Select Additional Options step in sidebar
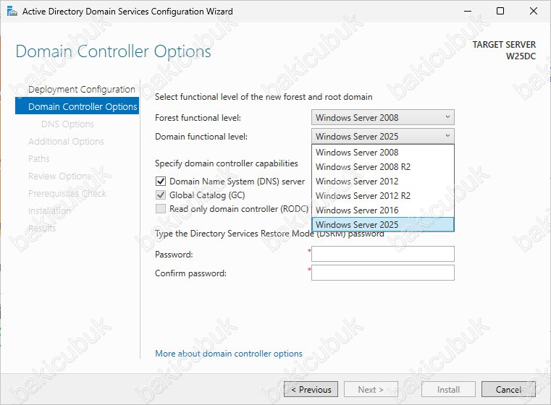Viewport: 551px width, 405px height. (66, 141)
